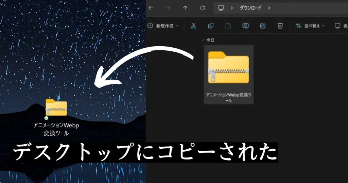Expand chevron after ダウンロード
The width and height of the screenshot is (348, 183).
[x=269, y=8]
